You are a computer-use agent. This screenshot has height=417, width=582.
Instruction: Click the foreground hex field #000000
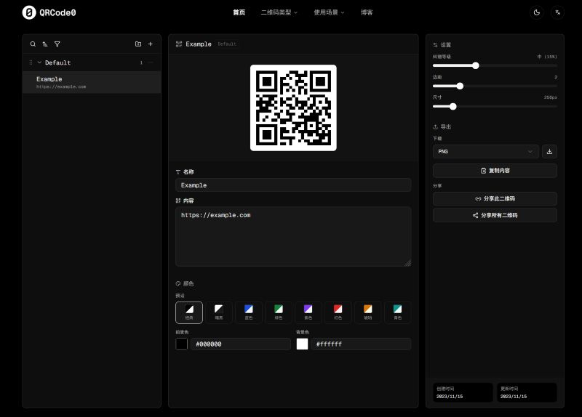coord(241,344)
